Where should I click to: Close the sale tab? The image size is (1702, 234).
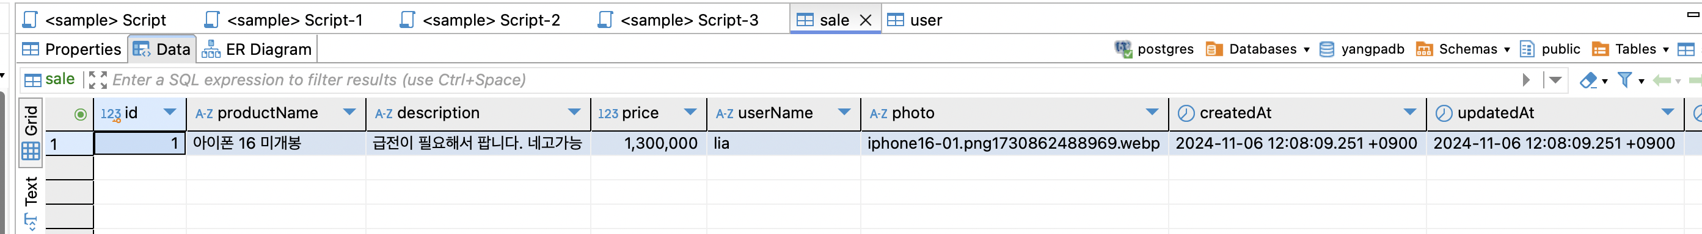click(866, 21)
